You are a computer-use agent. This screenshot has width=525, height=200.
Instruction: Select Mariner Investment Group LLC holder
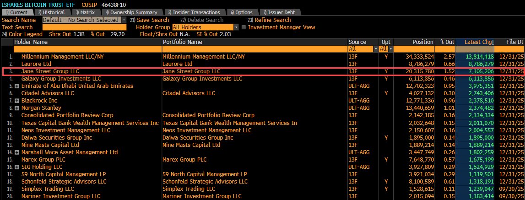60,196
